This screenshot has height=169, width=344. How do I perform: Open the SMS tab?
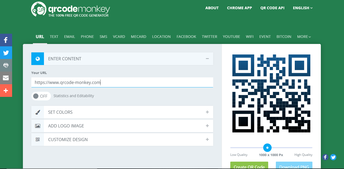click(x=103, y=37)
